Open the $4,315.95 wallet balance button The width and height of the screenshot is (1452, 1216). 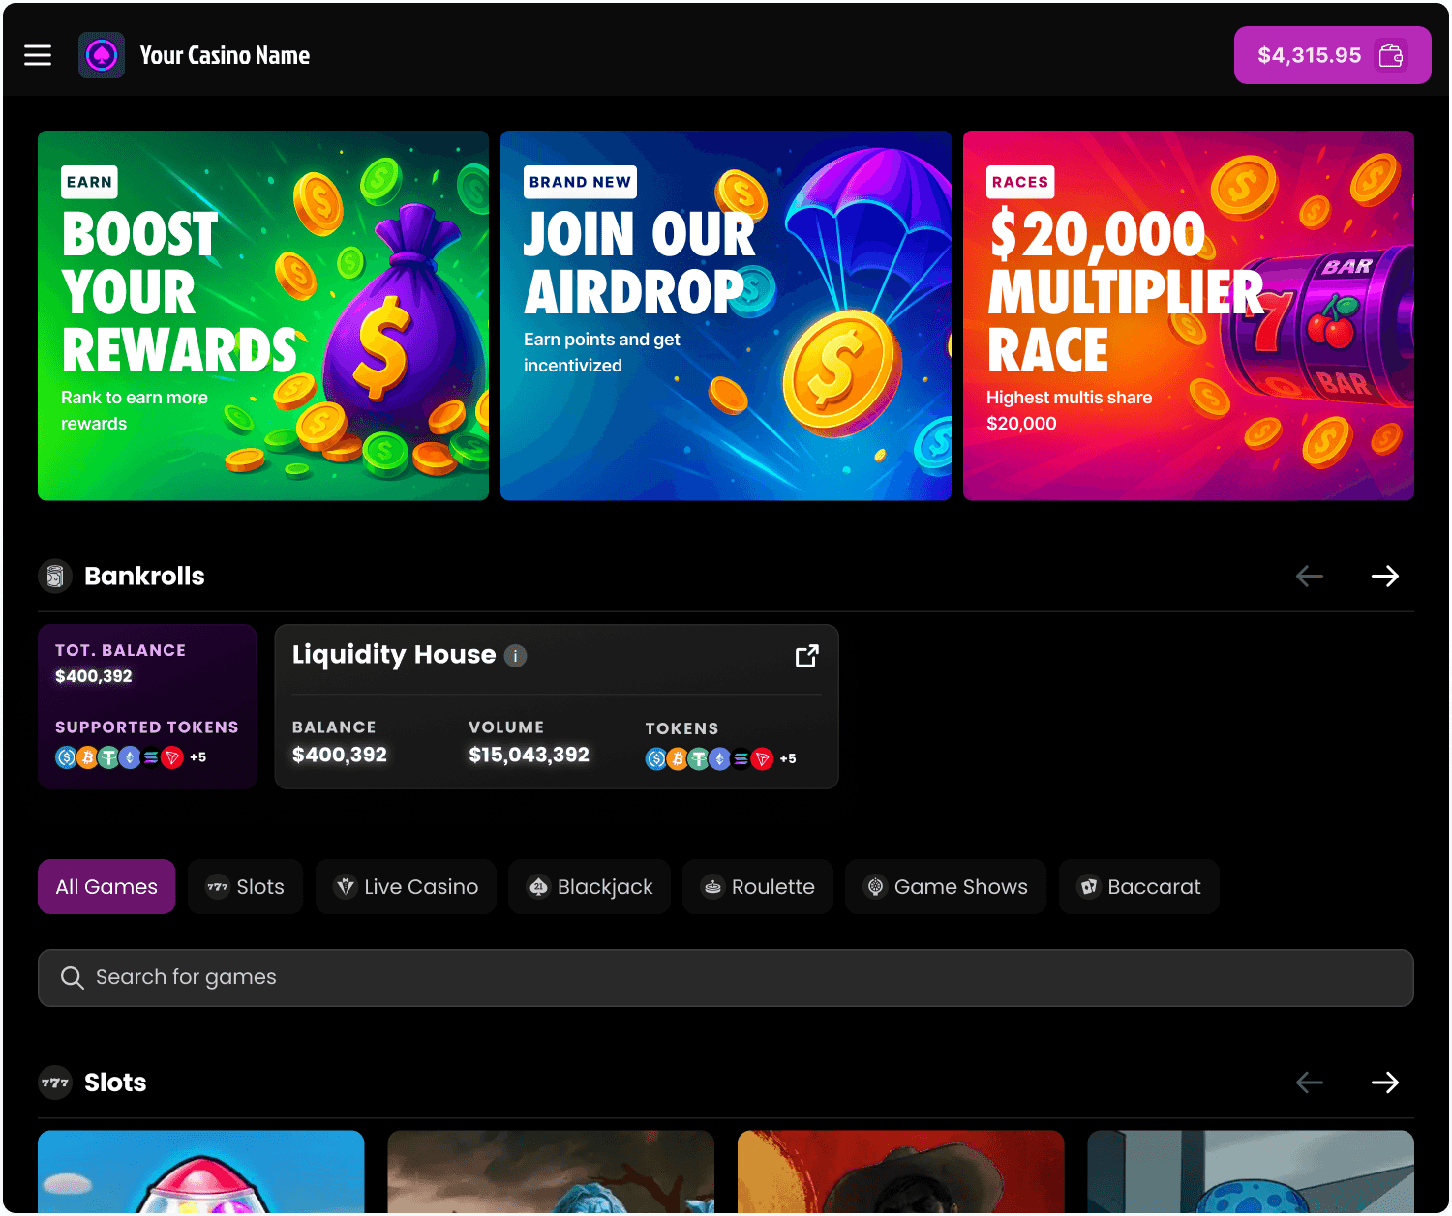[1332, 55]
